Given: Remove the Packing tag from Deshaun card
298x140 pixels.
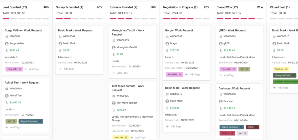Looking at the screenshot, I should (232, 133).
